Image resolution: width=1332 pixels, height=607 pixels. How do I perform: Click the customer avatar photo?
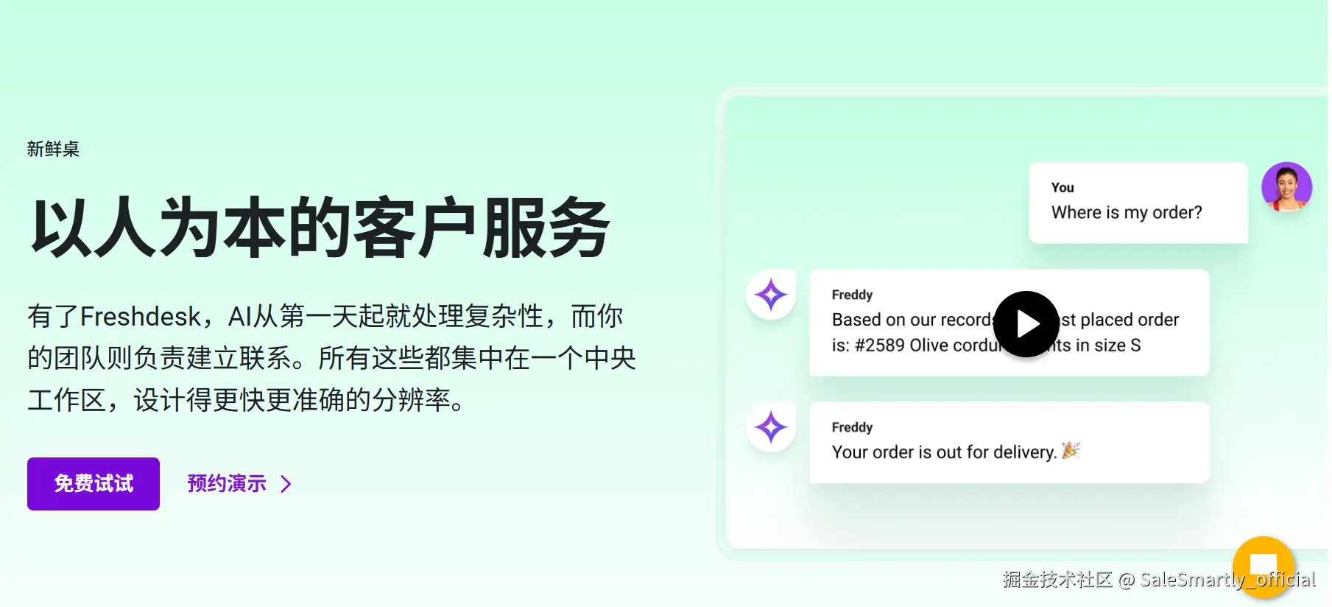(1286, 187)
